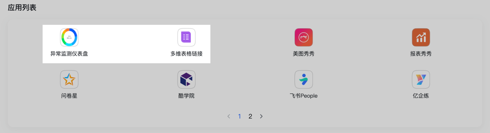Click the 多维表格链接 text label
Image resolution: width=490 pixels, height=133 pixels.
(x=186, y=54)
